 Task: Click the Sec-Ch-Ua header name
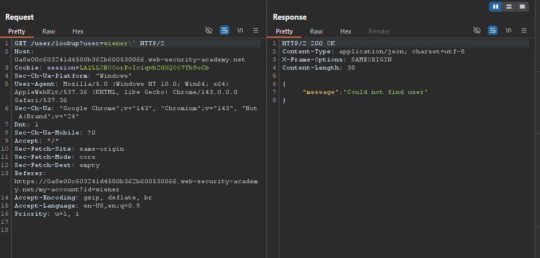click(35, 108)
